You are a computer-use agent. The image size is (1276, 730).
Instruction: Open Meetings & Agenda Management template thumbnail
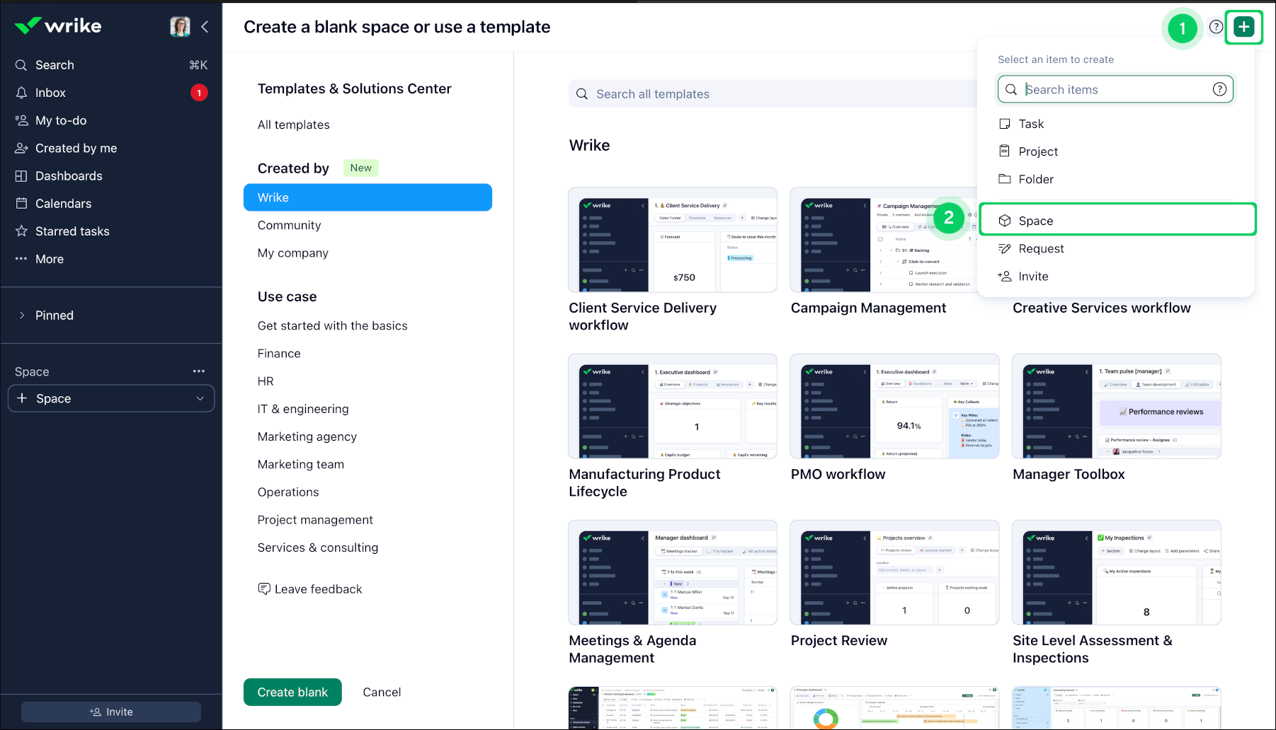pos(673,572)
